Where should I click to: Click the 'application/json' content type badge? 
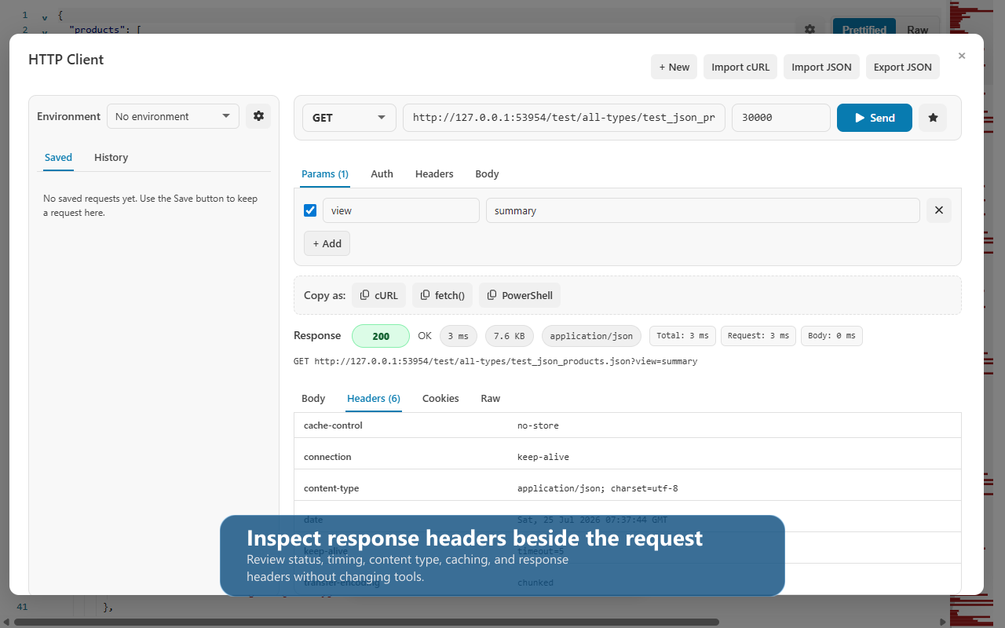(x=591, y=336)
